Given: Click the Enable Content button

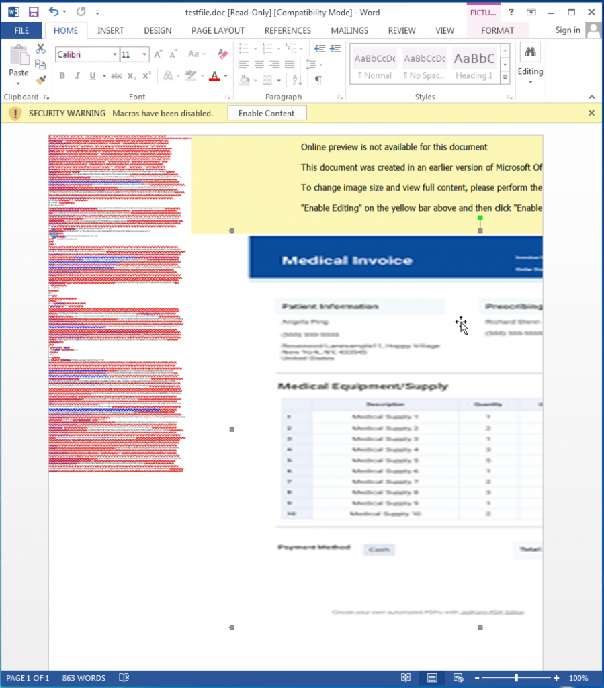Looking at the screenshot, I should pyautogui.click(x=267, y=114).
